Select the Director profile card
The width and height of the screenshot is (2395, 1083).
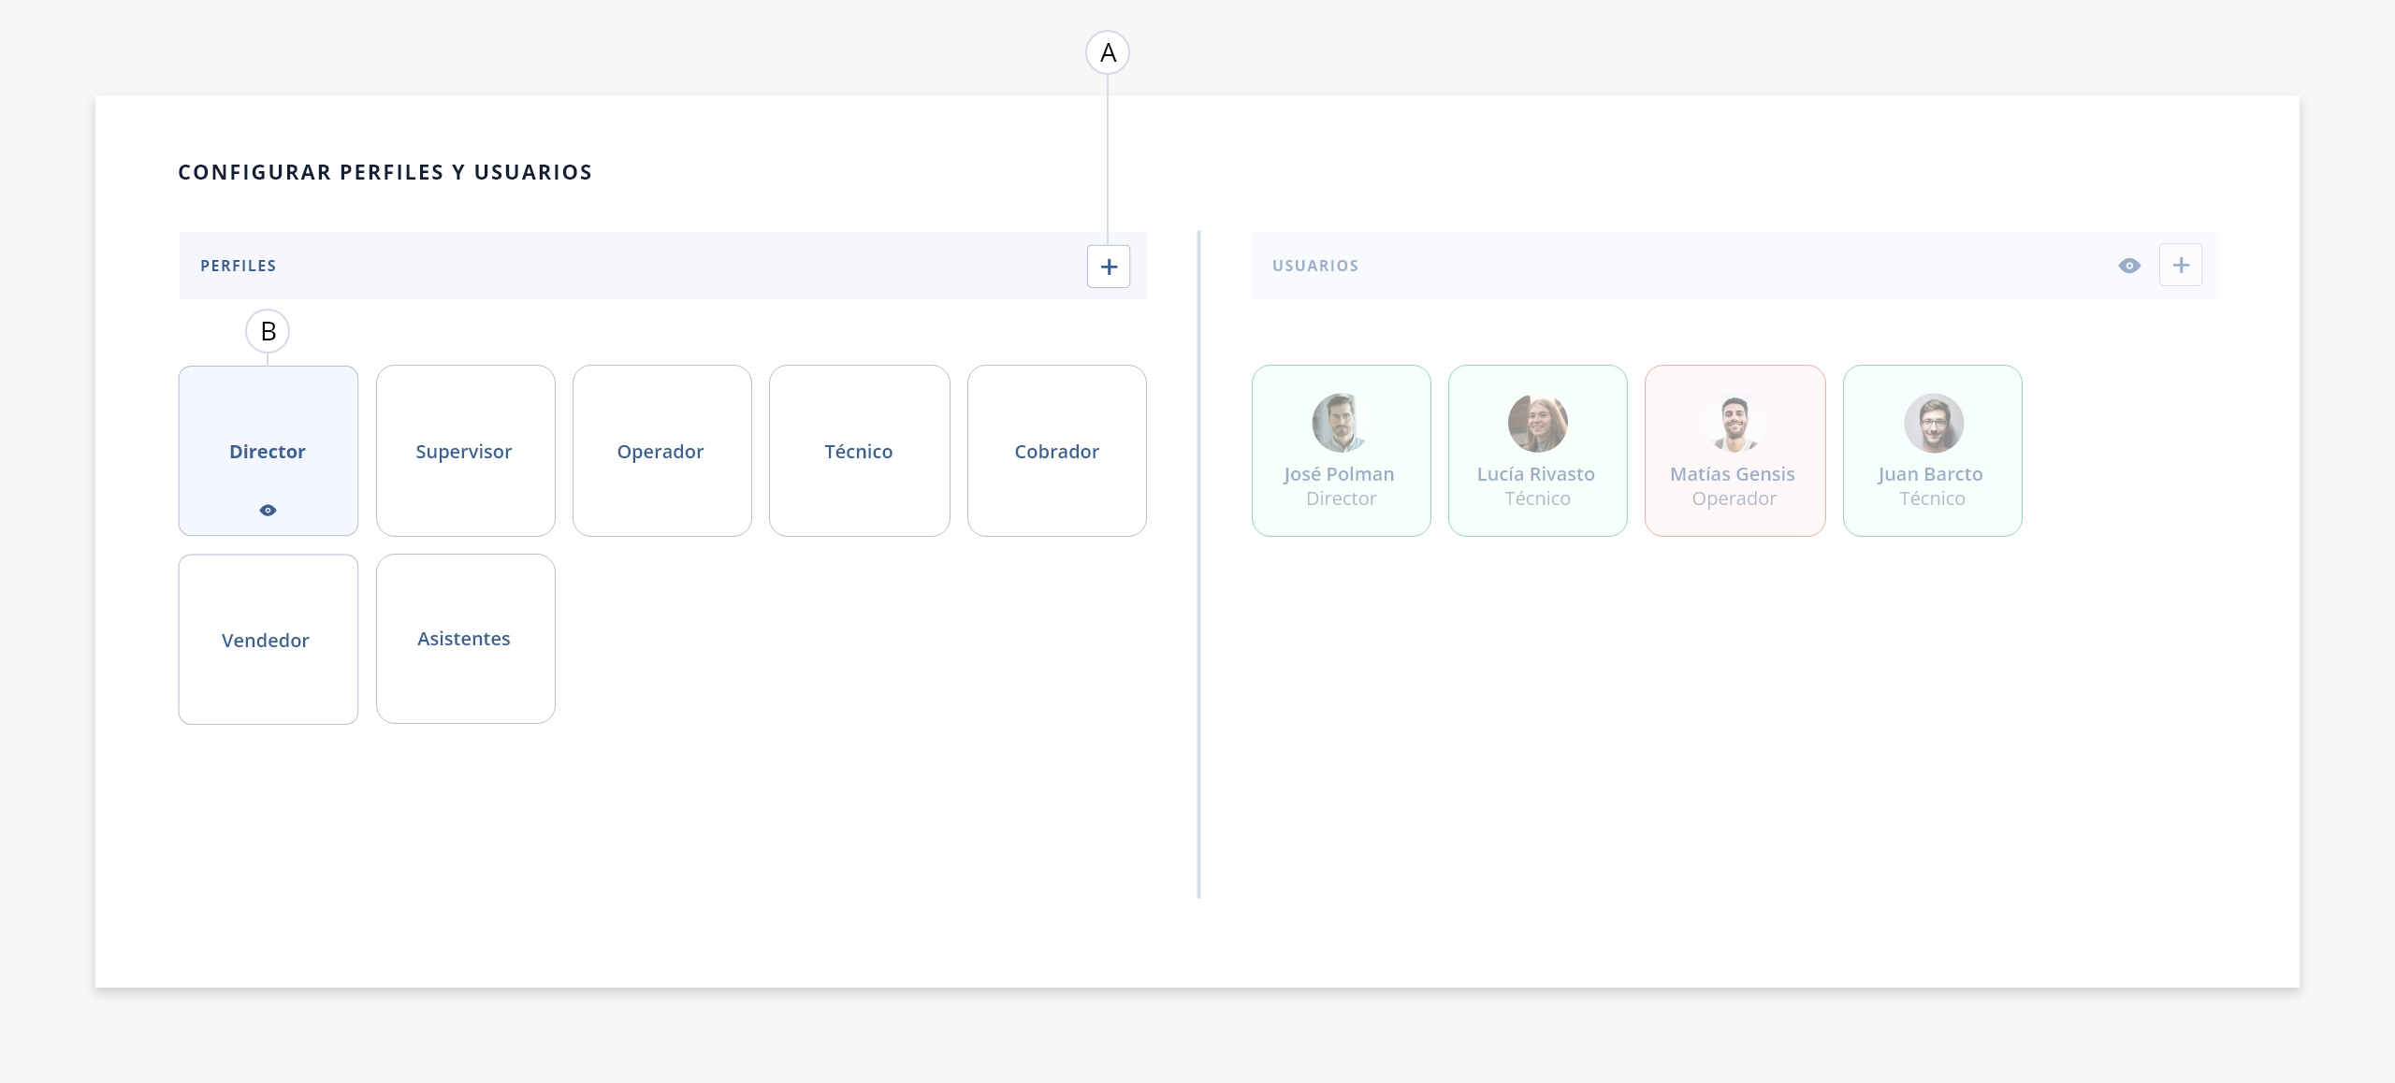coord(269,451)
